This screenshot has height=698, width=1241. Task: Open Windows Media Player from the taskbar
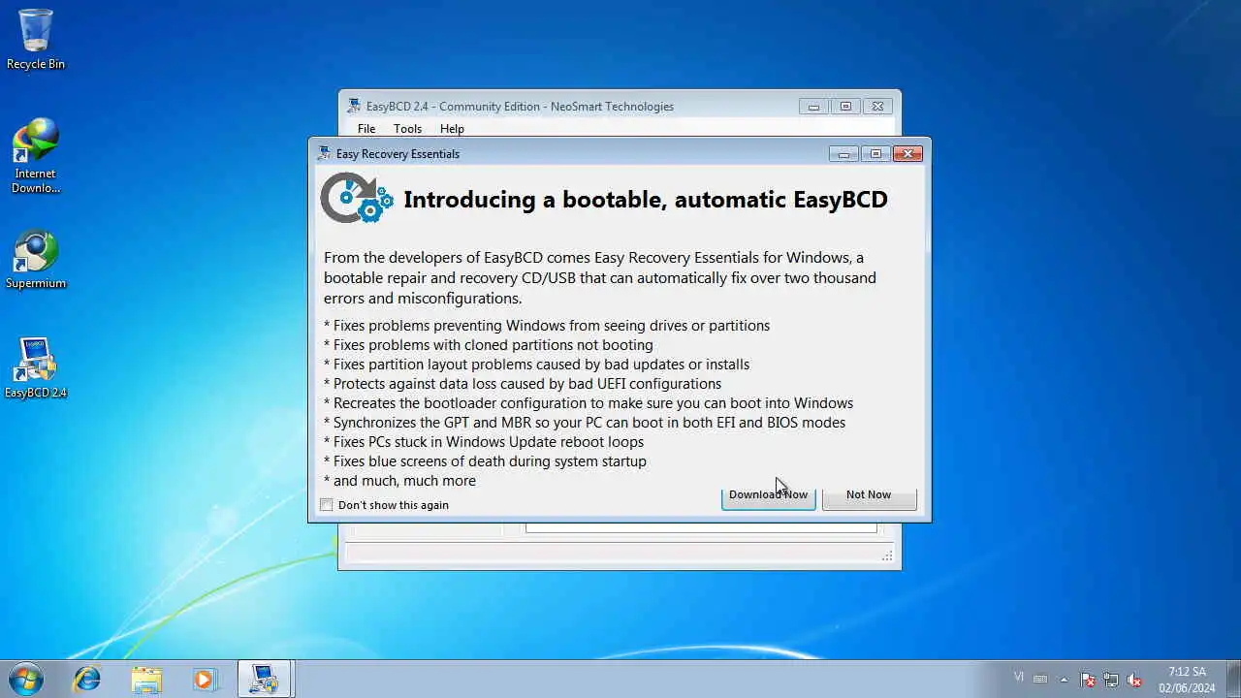205,679
